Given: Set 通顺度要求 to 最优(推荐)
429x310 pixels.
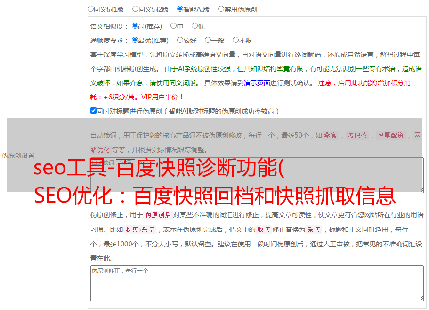Looking at the screenshot, I should [135, 40].
